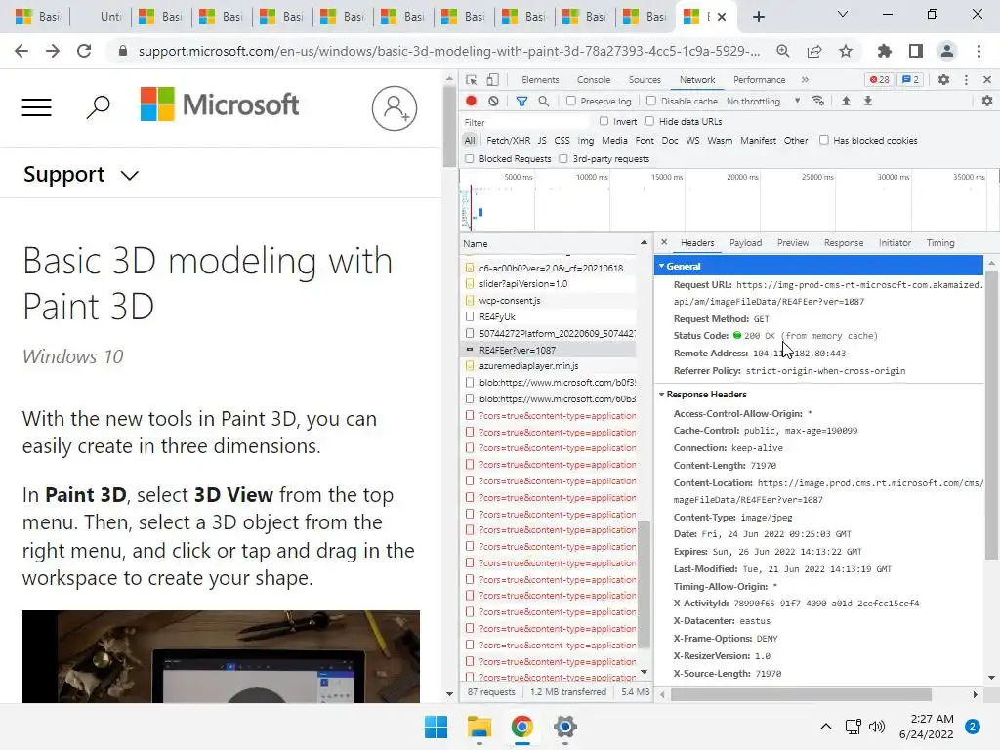The width and height of the screenshot is (1000, 750).
Task: Toggle the device toolbar icon
Action: (492, 80)
